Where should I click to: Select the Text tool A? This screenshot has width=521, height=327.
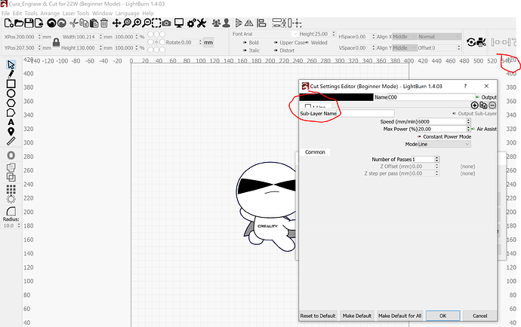click(x=11, y=122)
